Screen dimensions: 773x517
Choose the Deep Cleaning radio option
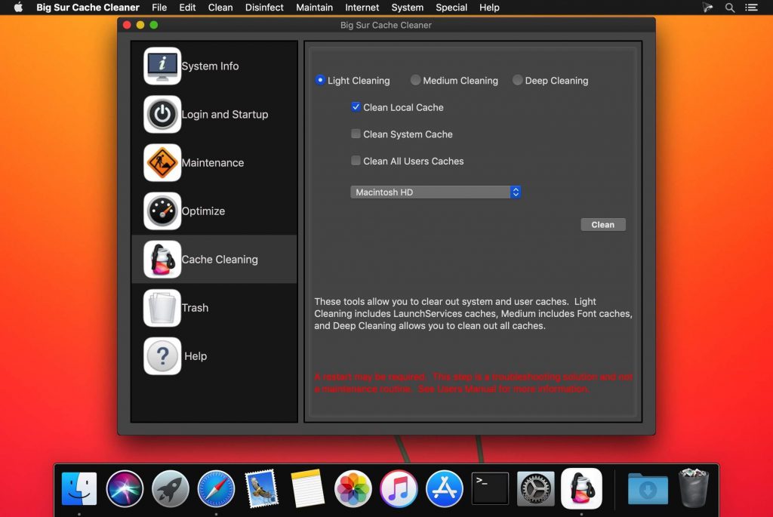pyautogui.click(x=518, y=80)
